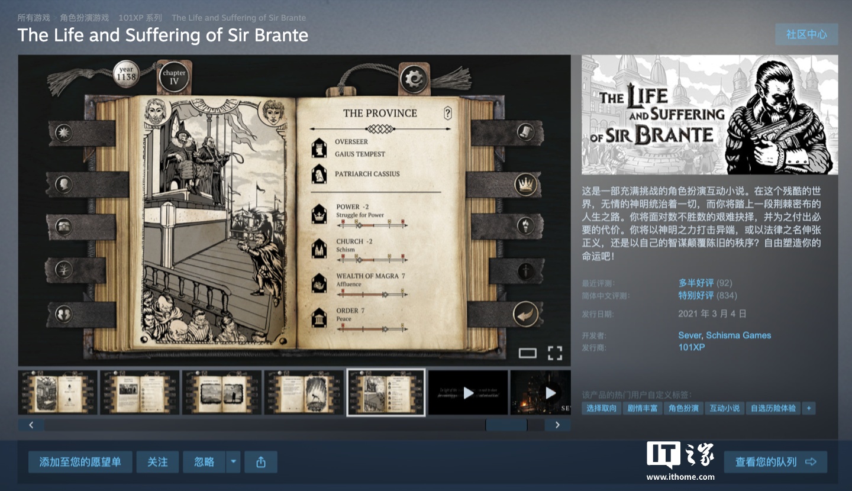The width and height of the screenshot is (852, 491).
Task: Click the Power Struggle for Power slider
Action: pos(372,225)
